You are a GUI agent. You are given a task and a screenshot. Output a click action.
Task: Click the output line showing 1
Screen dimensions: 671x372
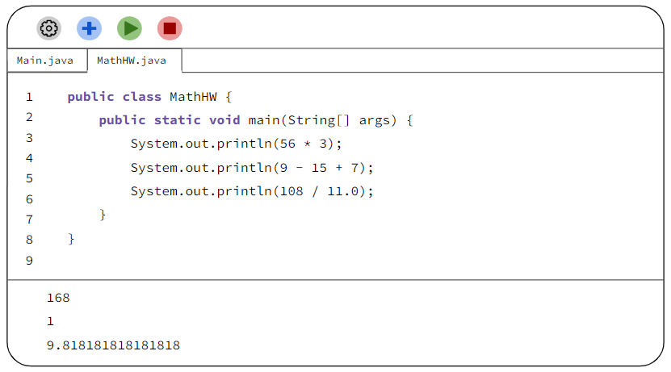[x=51, y=321]
